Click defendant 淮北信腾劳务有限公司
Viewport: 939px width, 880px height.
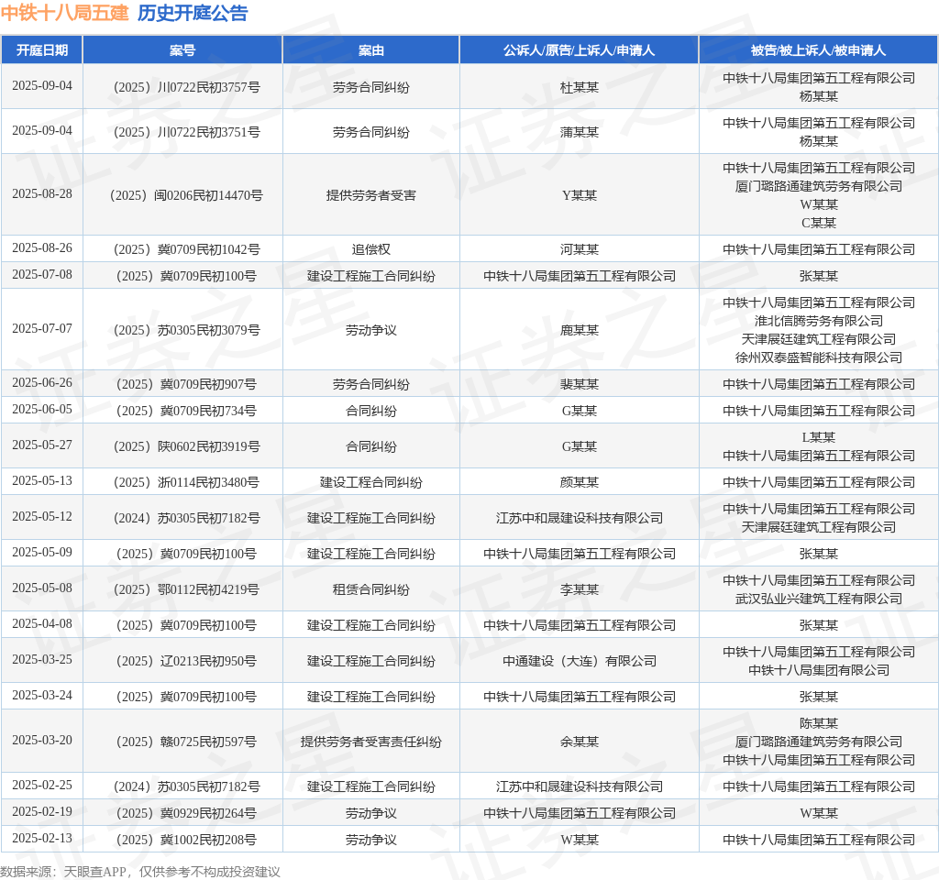point(819,321)
